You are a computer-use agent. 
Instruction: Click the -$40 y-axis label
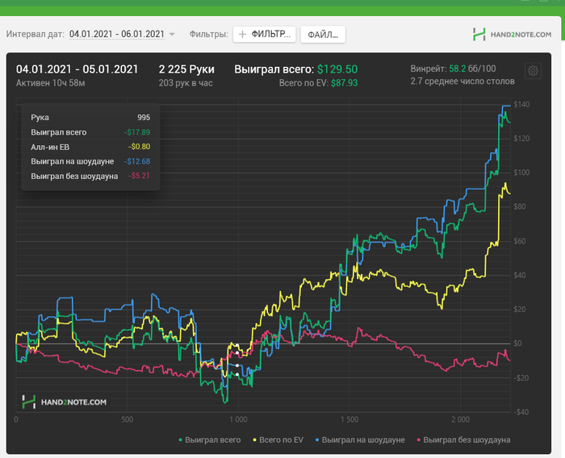pos(521,412)
